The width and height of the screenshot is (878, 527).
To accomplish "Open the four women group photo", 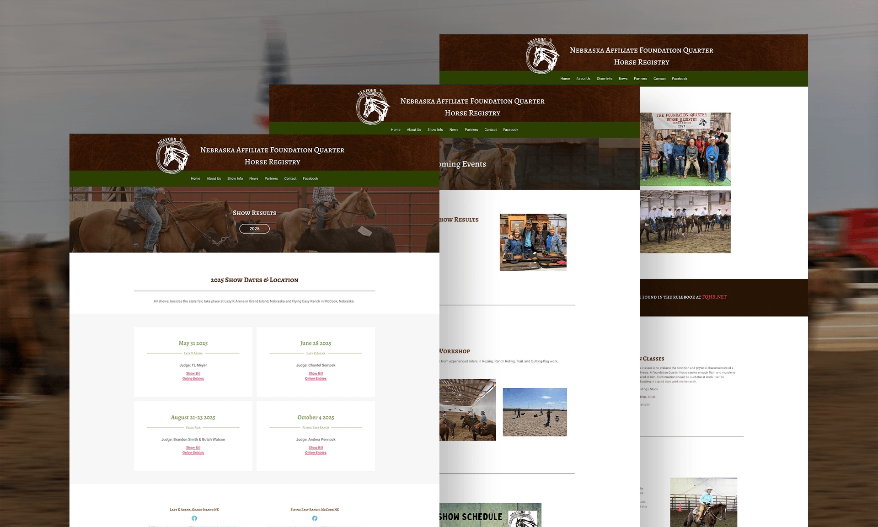I will [533, 242].
